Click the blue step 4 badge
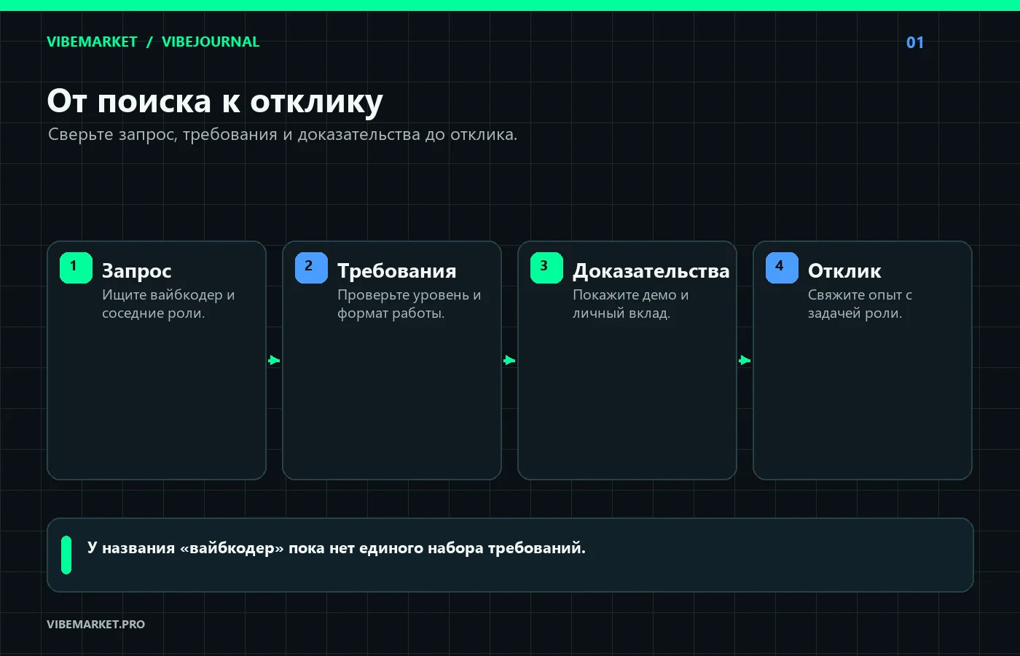 point(782,268)
